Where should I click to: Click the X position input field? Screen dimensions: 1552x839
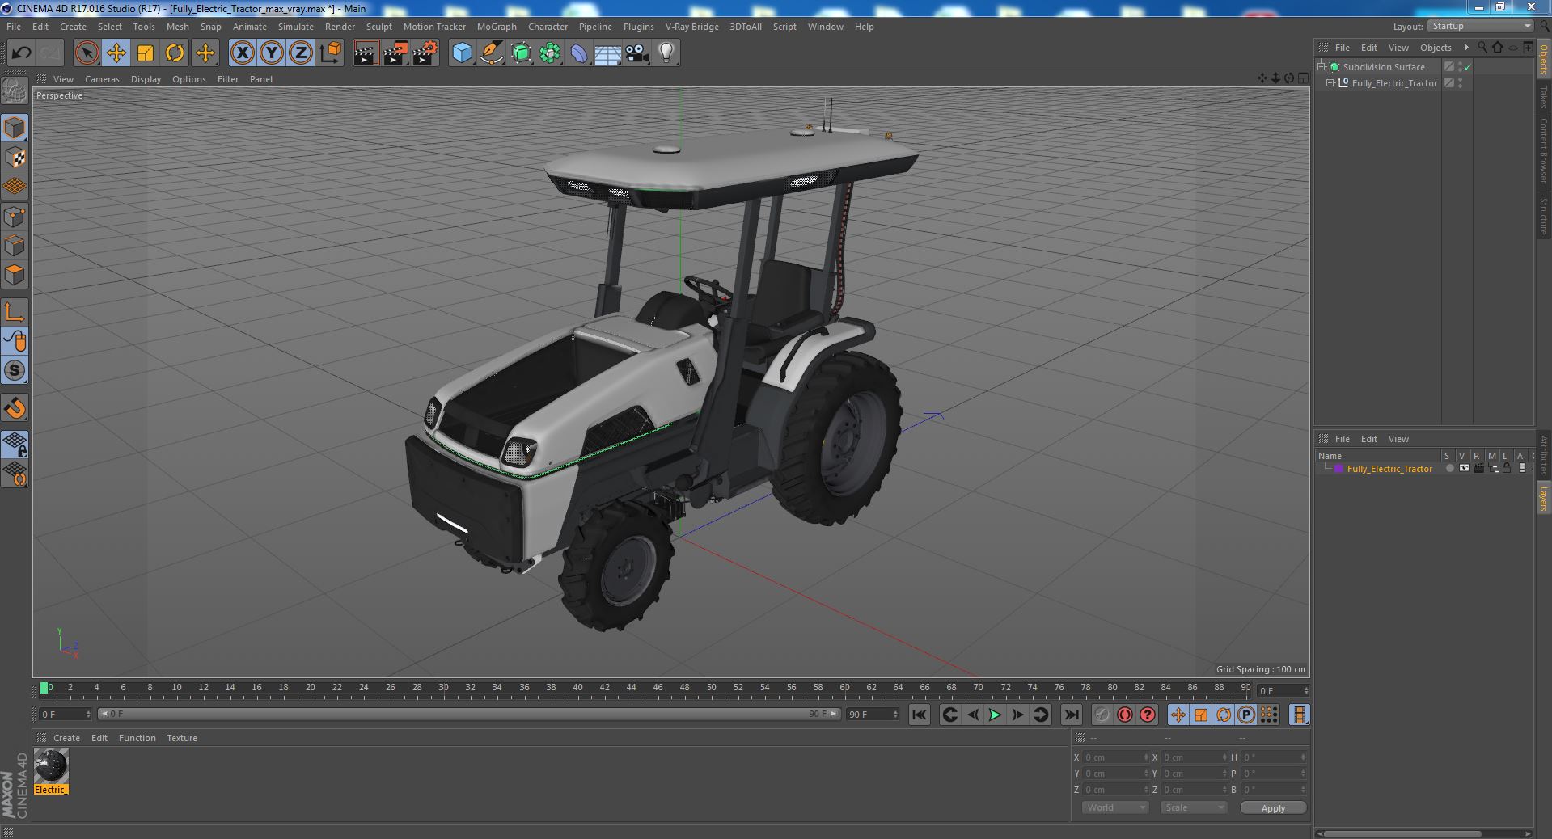[1115, 757]
